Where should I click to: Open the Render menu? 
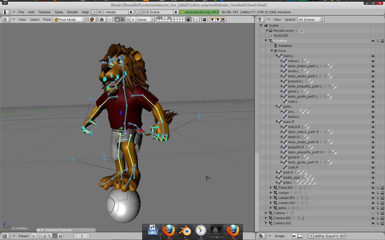pyautogui.click(x=72, y=12)
